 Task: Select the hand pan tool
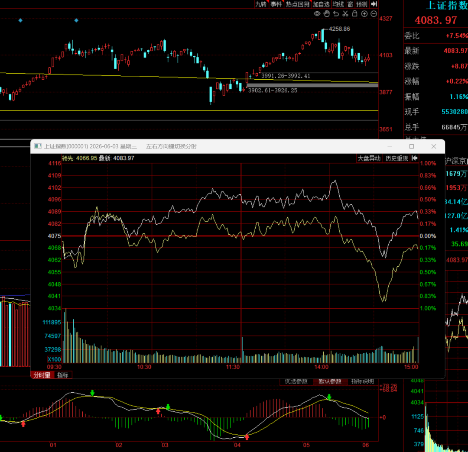(x=327, y=14)
